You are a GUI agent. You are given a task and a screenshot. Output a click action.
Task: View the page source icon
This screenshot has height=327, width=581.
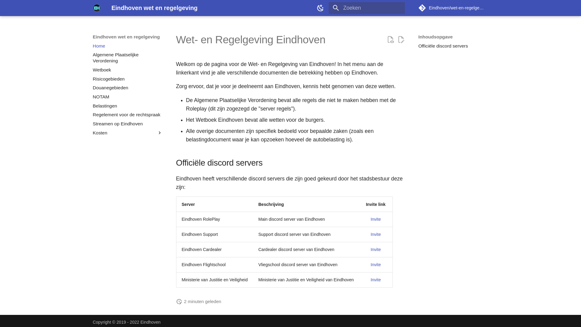coord(390,40)
